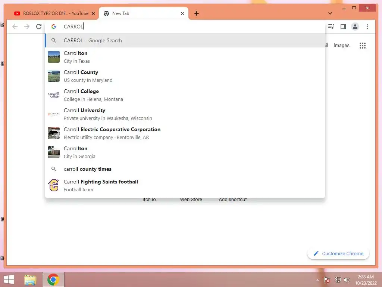This screenshot has width=382, height=287.
Task: Open the Images link
Action: click(341, 45)
